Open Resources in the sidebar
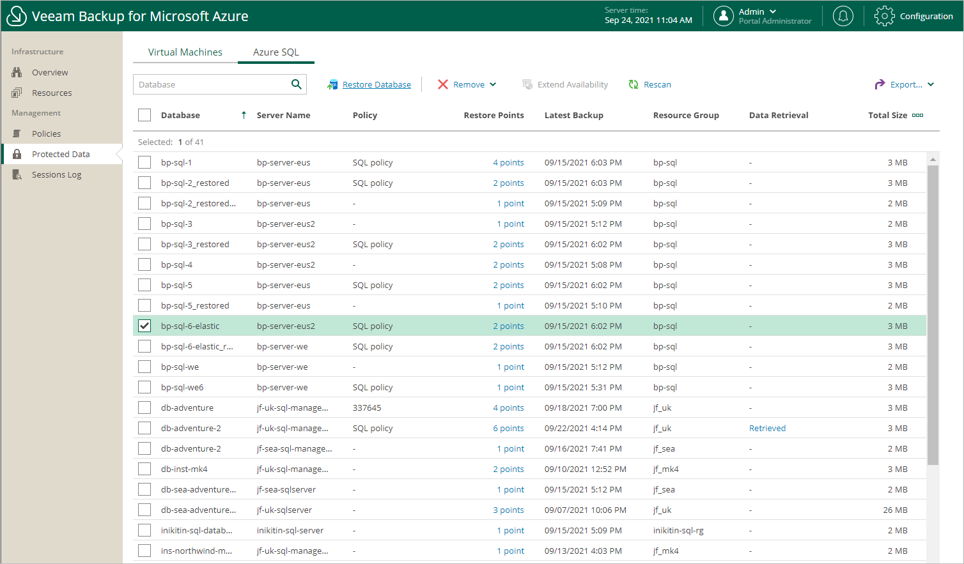 pos(52,93)
